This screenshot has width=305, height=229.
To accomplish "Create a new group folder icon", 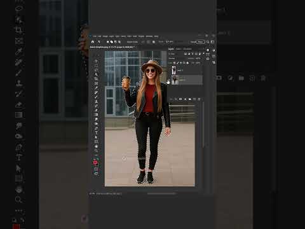I will [190, 99].
